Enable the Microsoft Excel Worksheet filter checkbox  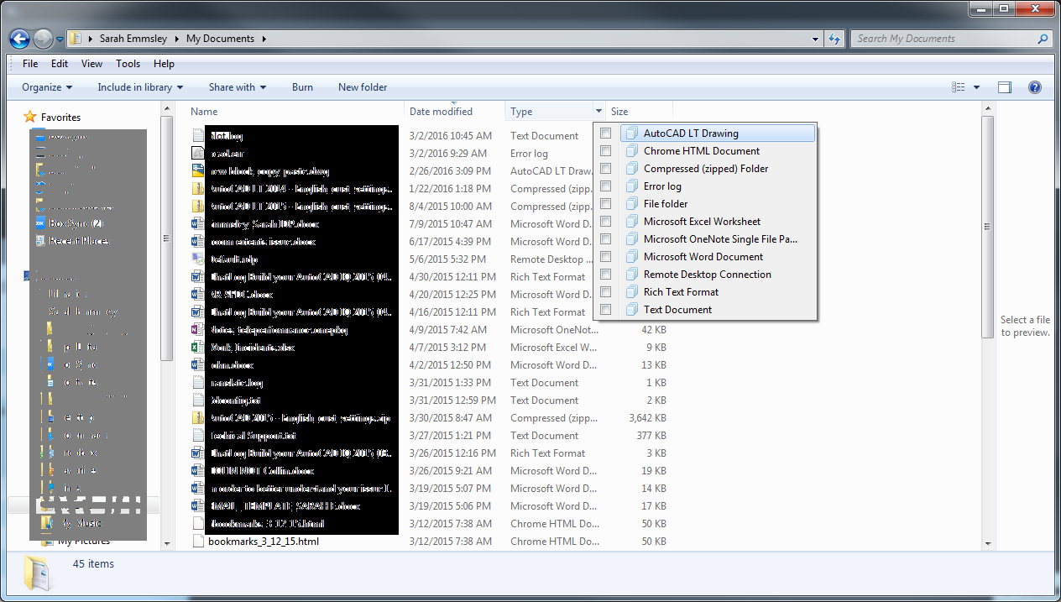tap(605, 222)
